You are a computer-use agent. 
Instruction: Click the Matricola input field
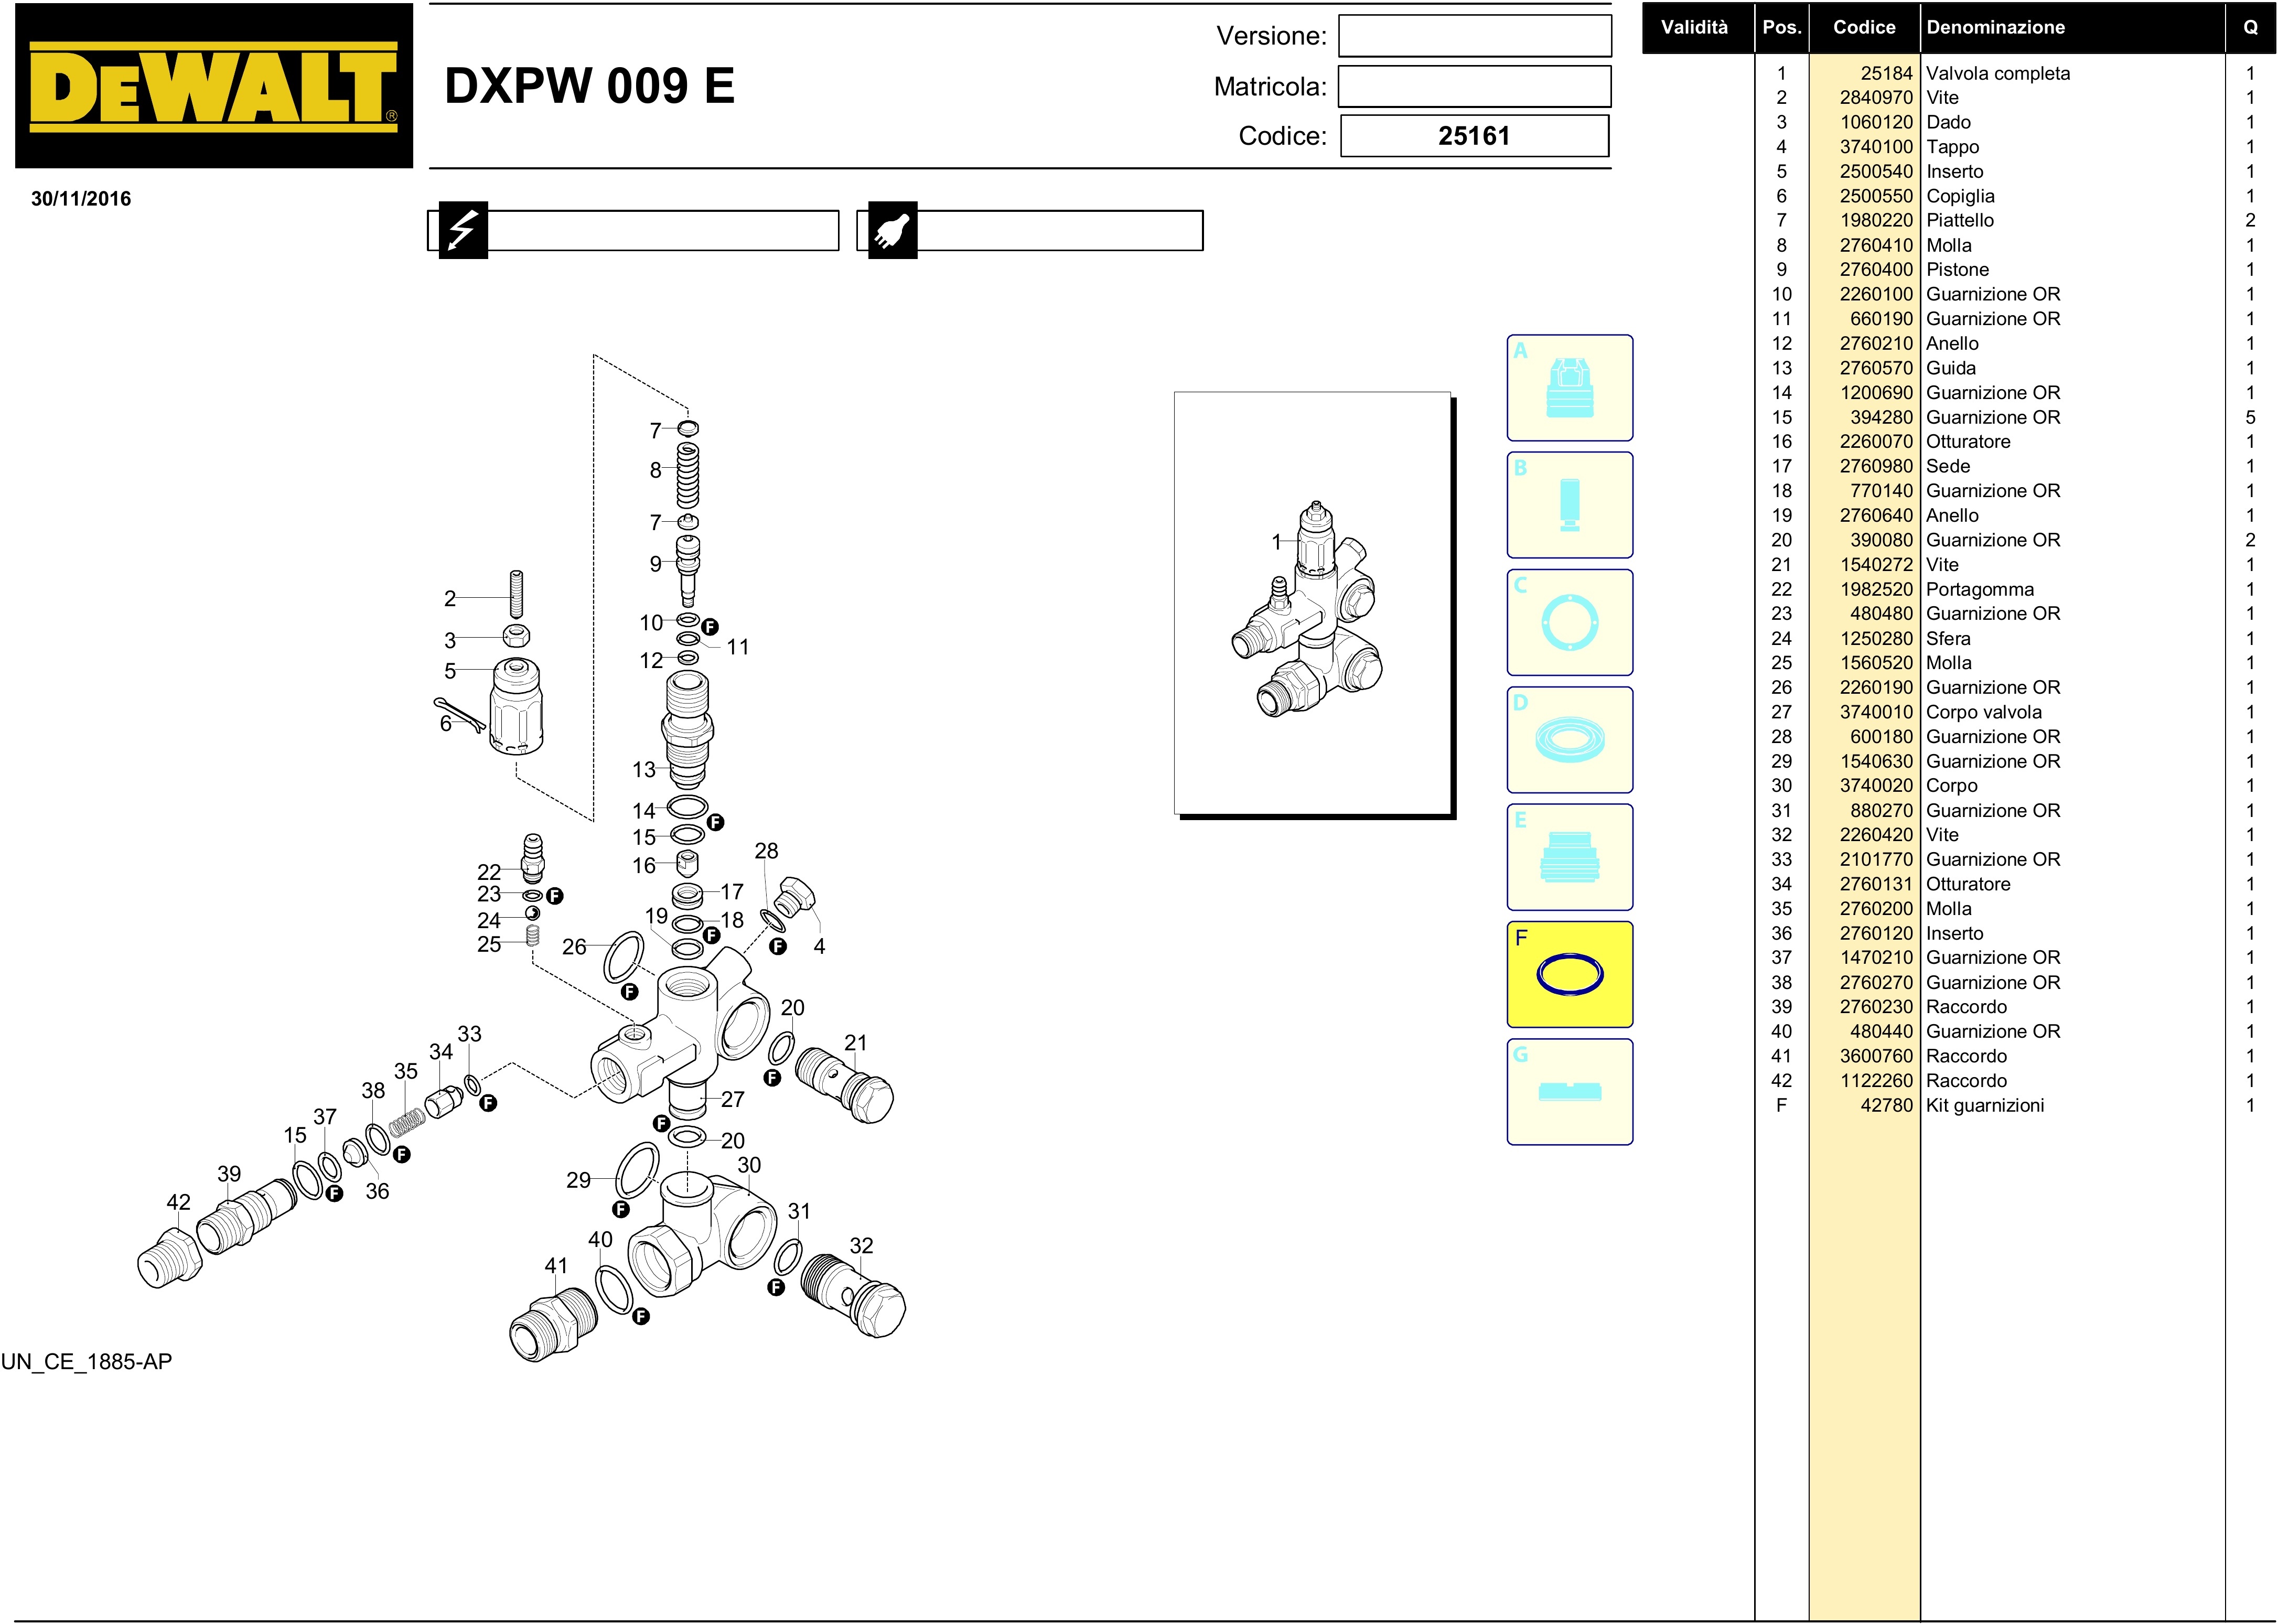(1474, 87)
